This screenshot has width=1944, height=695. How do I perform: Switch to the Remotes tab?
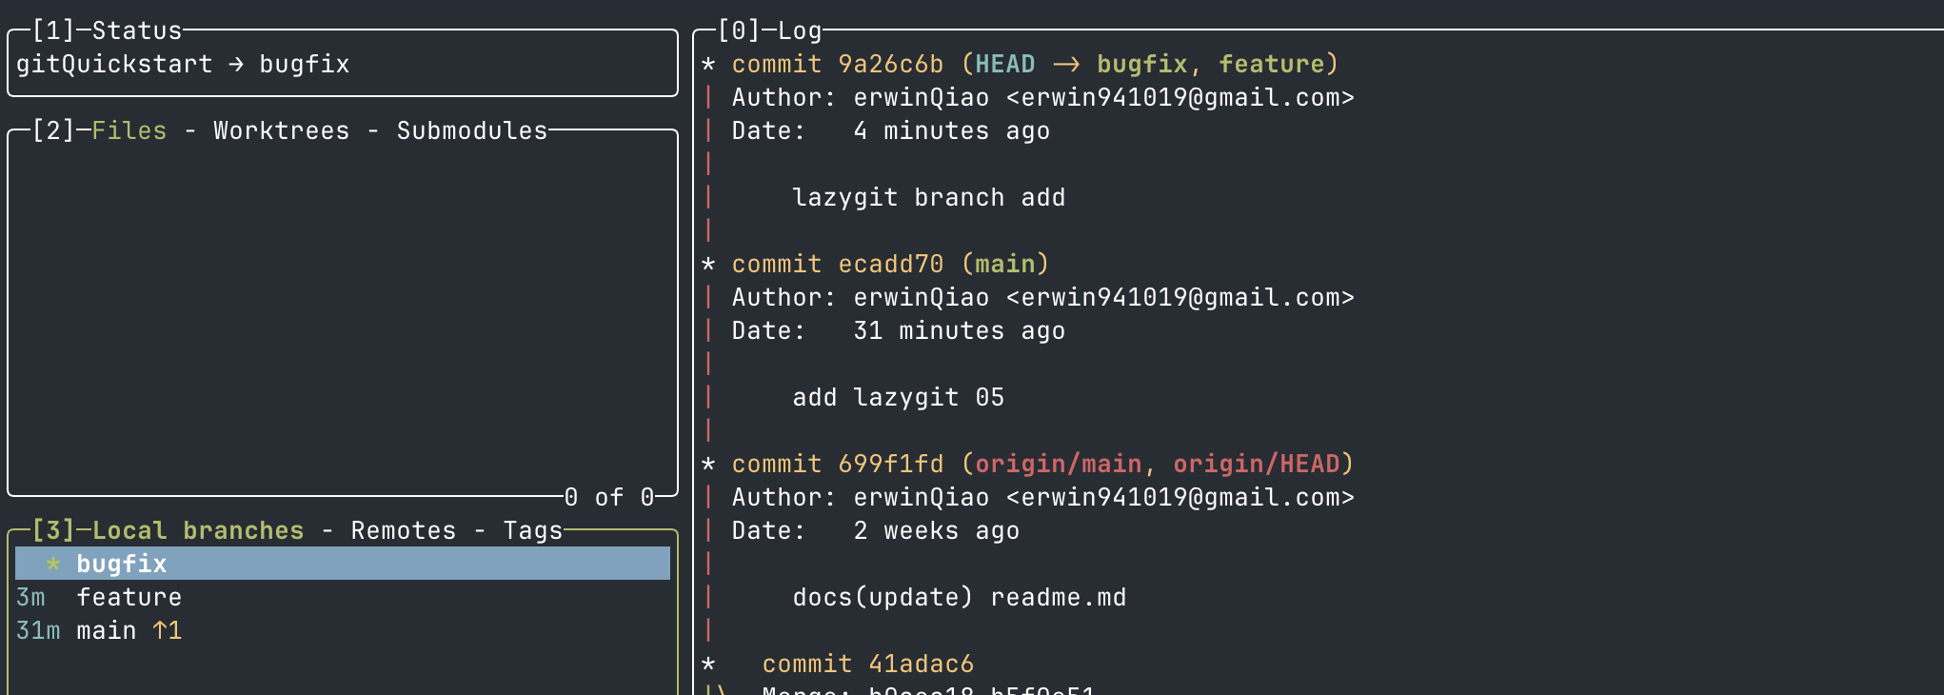click(403, 531)
